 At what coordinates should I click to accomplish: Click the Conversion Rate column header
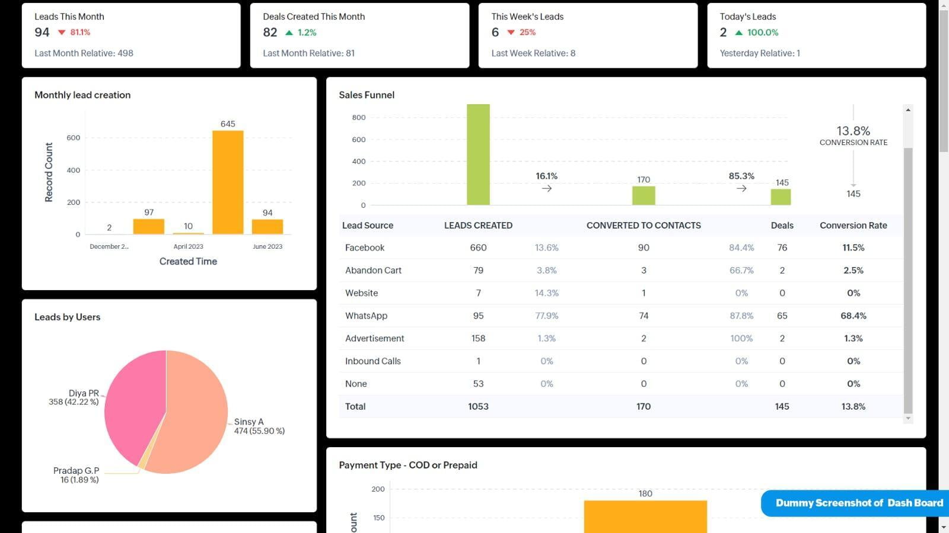(854, 226)
